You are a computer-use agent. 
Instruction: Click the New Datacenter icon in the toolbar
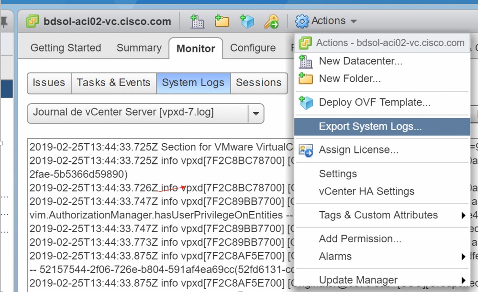[199, 21]
